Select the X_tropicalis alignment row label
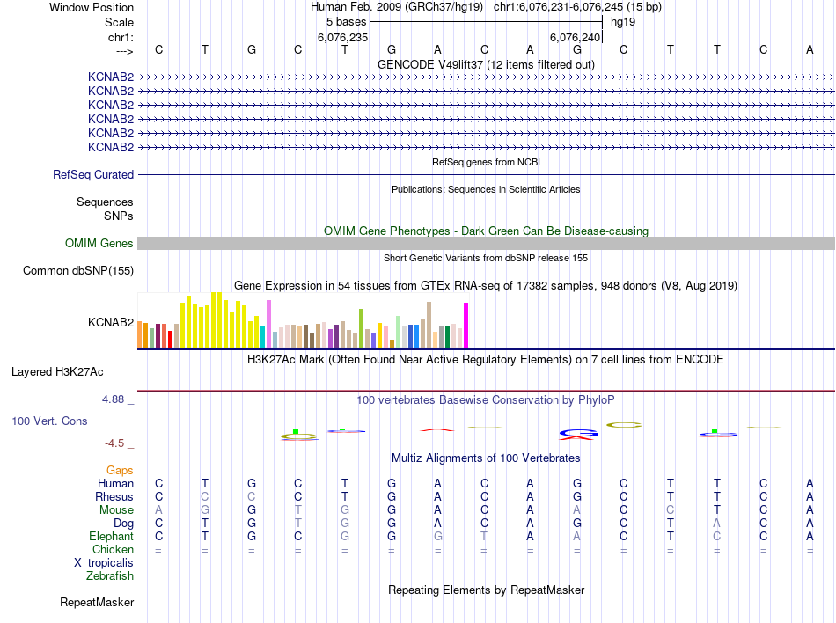 tap(104, 563)
